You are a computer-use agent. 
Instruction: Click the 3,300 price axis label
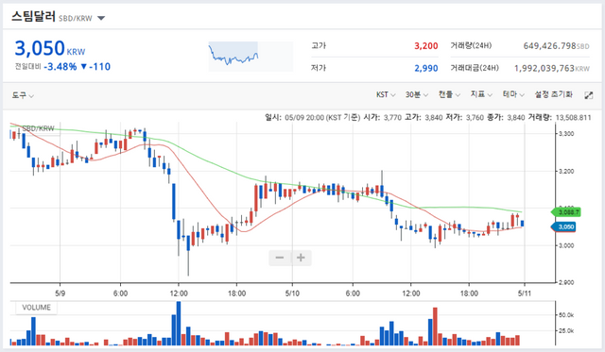tap(566, 134)
